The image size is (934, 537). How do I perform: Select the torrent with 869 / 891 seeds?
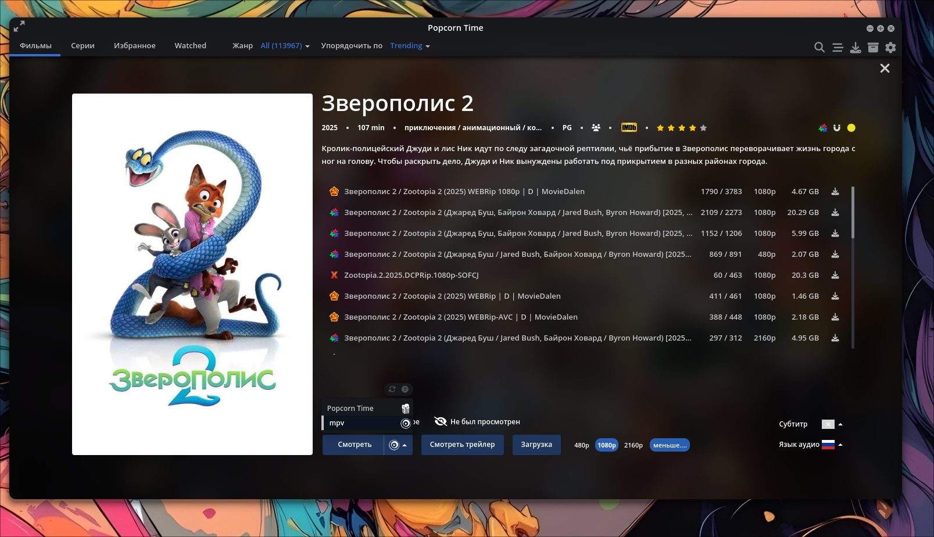(x=586, y=255)
